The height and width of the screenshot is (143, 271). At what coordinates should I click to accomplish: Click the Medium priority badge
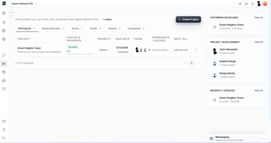[x=104, y=50]
